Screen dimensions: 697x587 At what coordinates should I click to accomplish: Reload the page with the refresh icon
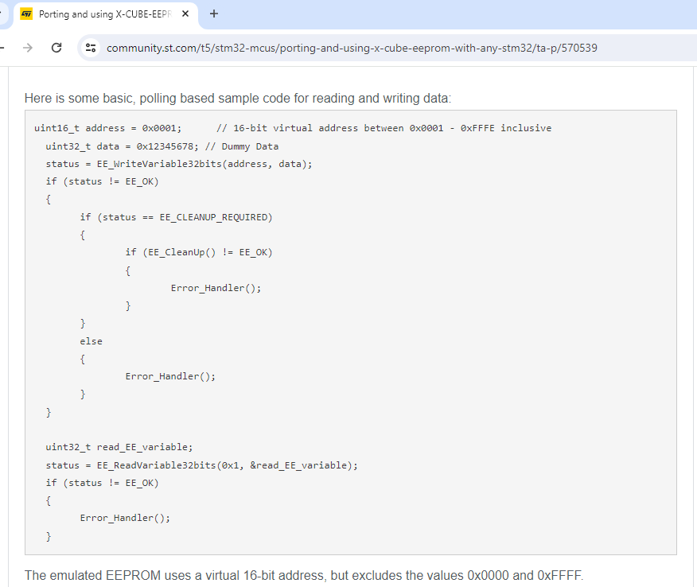(x=56, y=48)
